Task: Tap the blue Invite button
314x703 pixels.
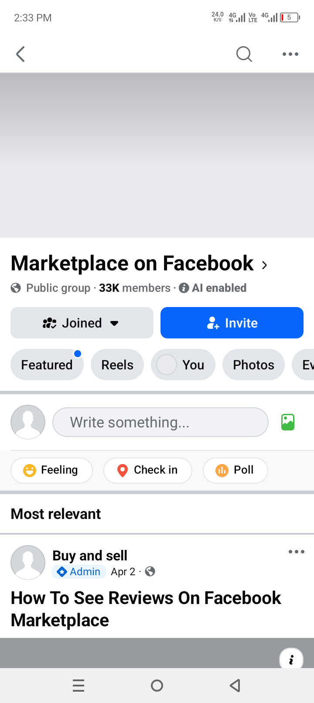Action: 232,323
